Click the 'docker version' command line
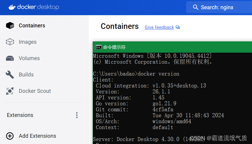Image resolution: width=252 pixels, height=144 pixels. click(x=136, y=74)
